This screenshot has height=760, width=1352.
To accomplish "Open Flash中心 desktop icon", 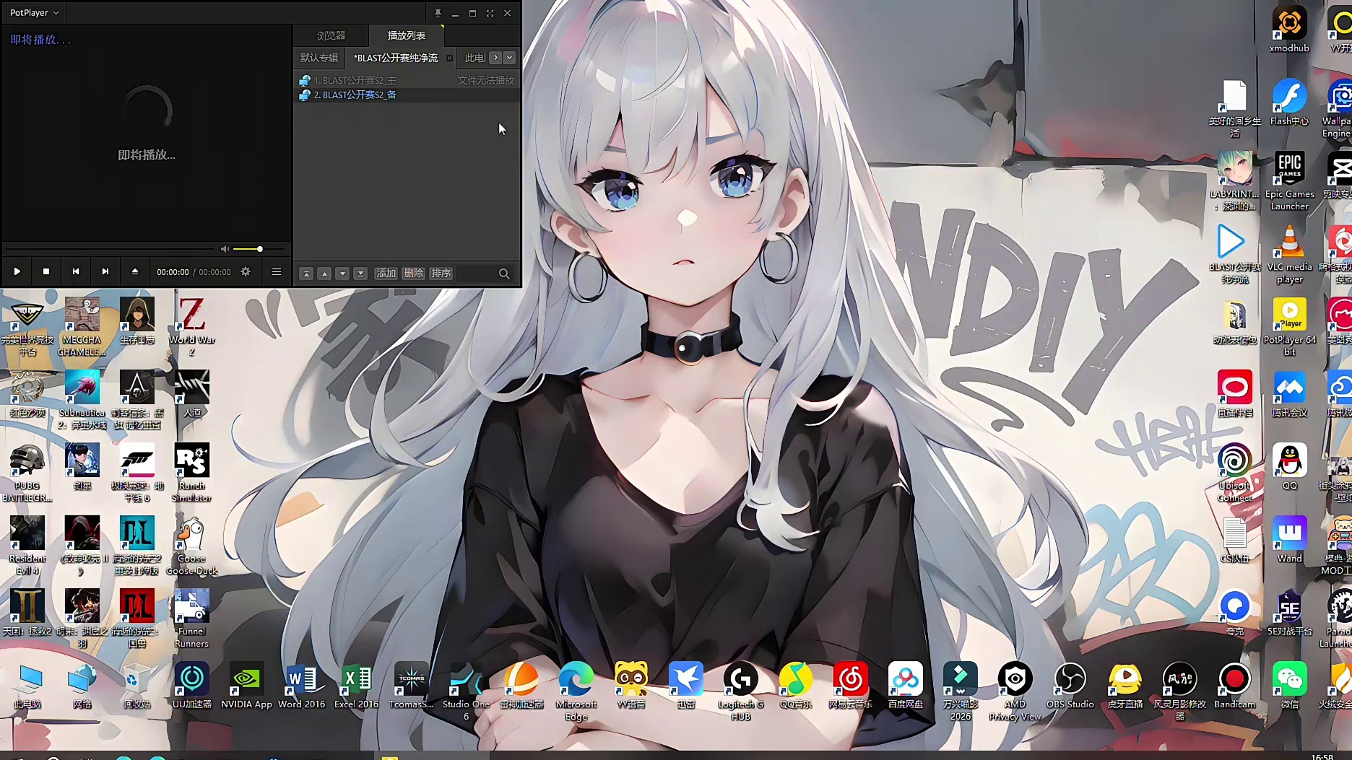I will coord(1289,103).
